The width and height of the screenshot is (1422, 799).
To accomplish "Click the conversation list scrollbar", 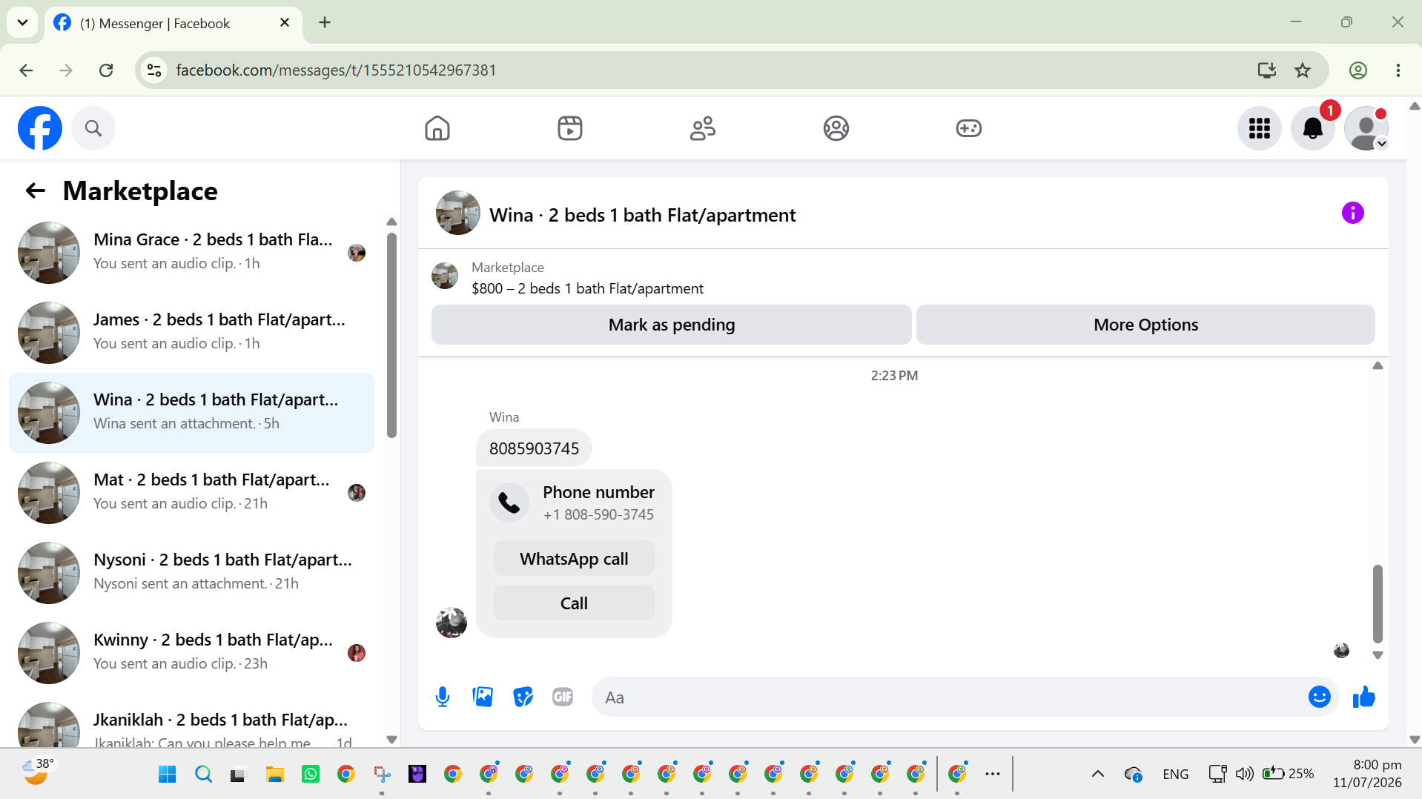I will click(391, 335).
